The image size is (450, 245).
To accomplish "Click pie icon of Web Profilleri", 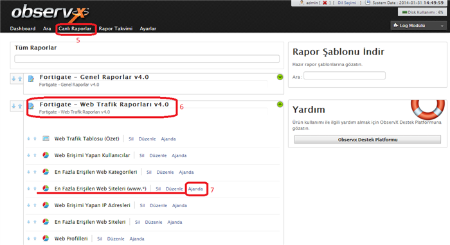I will [46, 238].
